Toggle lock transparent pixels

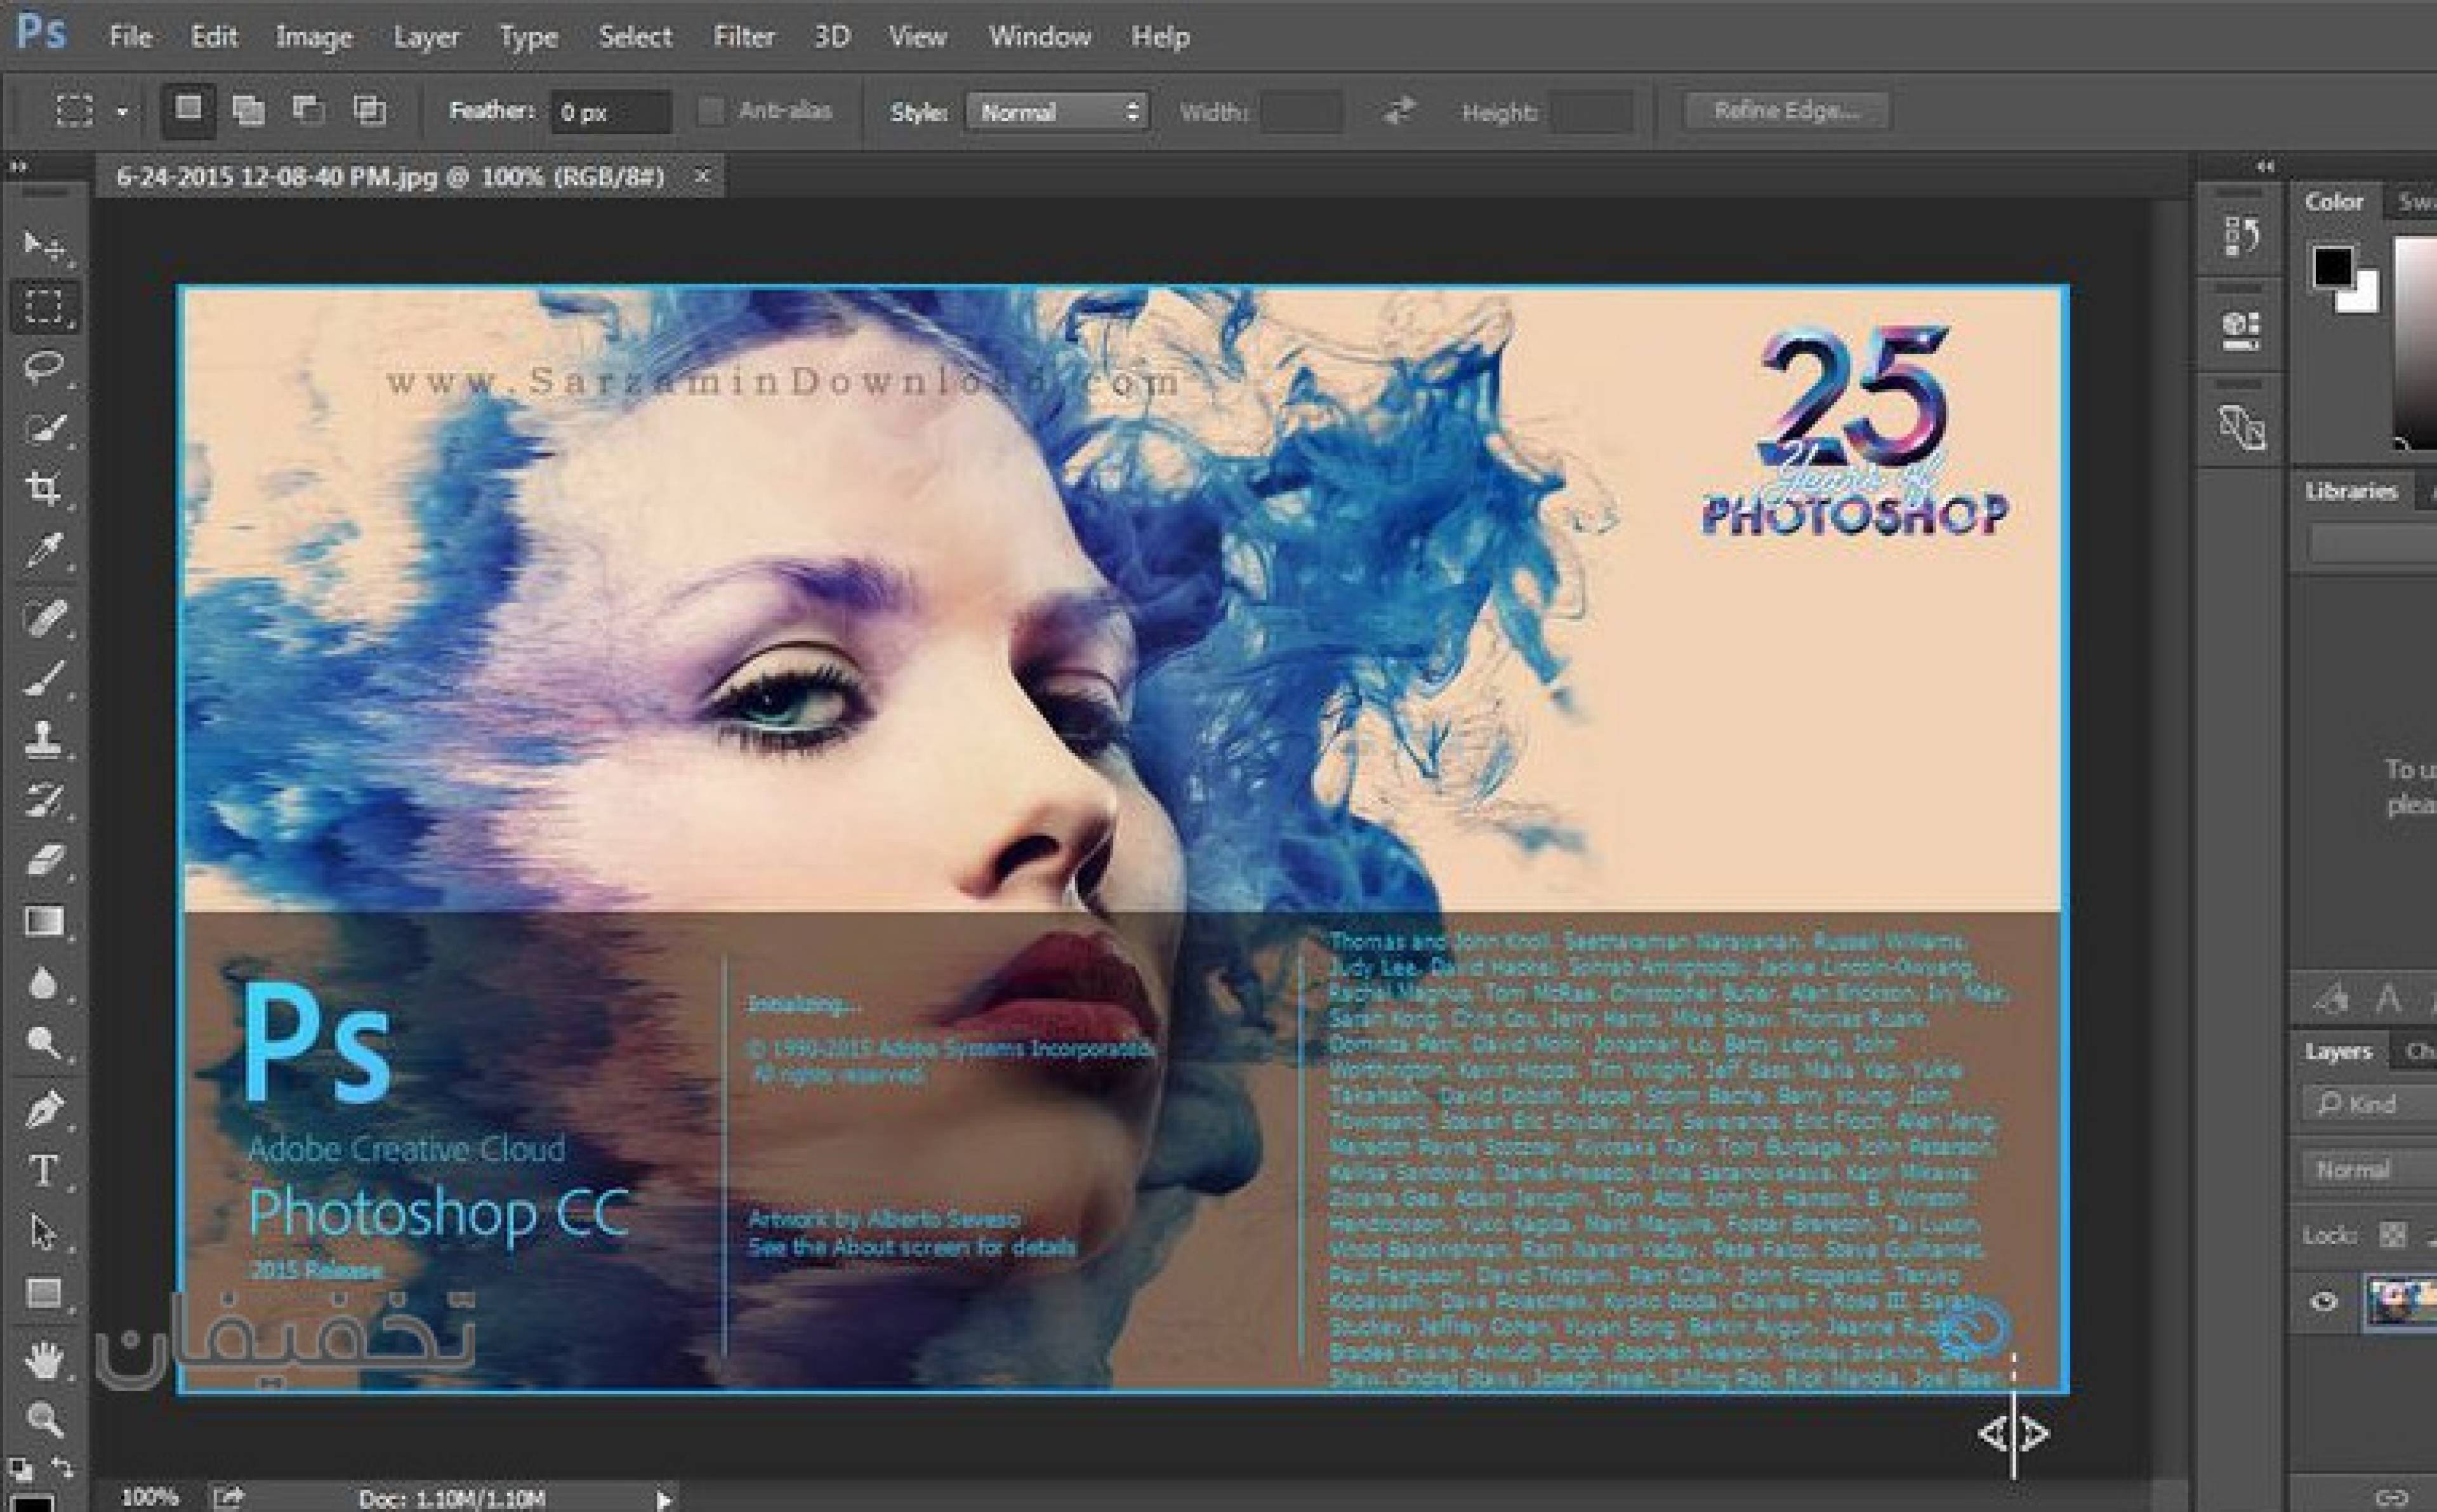[2393, 1235]
